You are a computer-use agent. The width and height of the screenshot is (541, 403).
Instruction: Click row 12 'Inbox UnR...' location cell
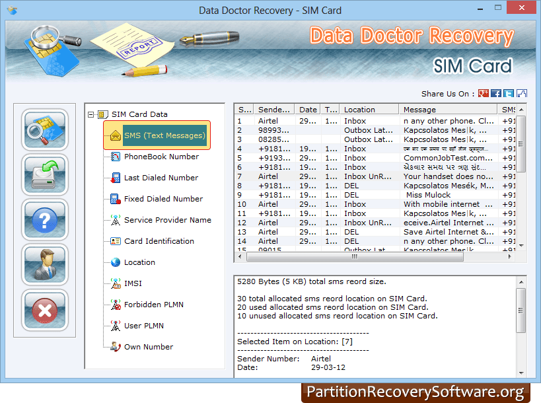[x=368, y=223]
